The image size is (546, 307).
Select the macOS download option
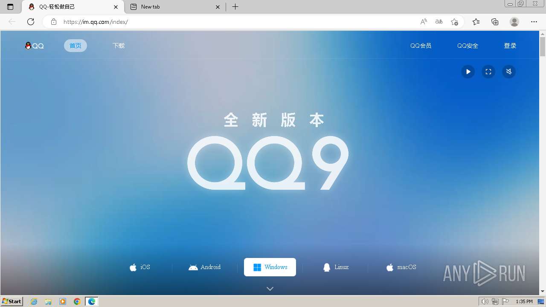click(x=401, y=267)
